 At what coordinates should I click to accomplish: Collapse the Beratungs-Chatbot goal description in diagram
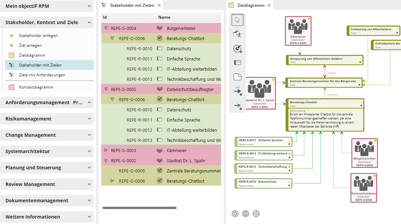[x=361, y=106]
